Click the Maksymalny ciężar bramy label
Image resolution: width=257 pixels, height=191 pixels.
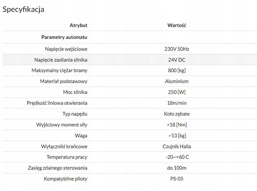pyautogui.click(x=59, y=70)
